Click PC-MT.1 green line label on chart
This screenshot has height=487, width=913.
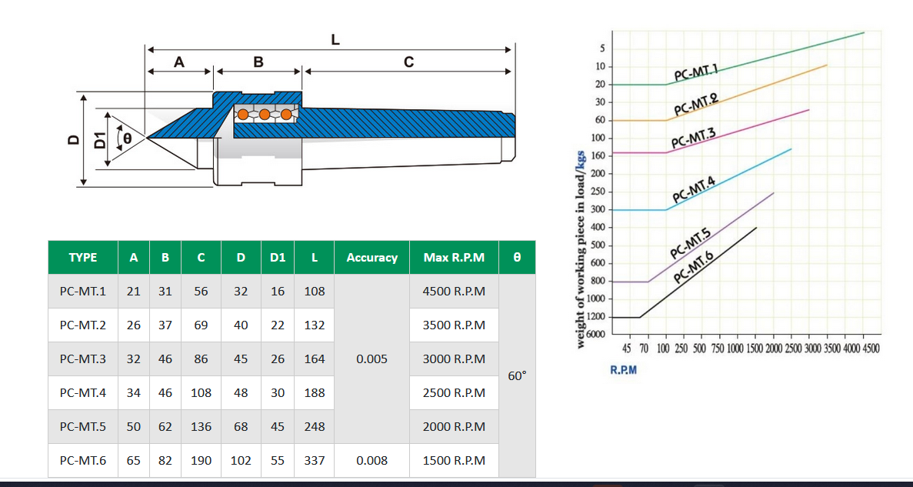pyautogui.click(x=696, y=74)
